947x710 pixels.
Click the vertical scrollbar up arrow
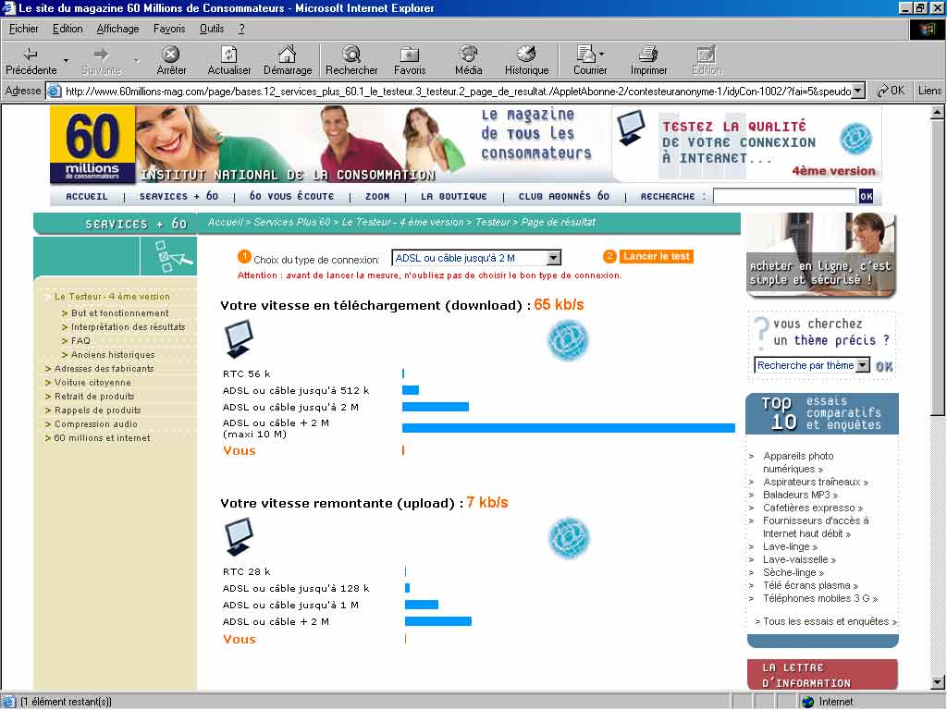tap(937, 112)
